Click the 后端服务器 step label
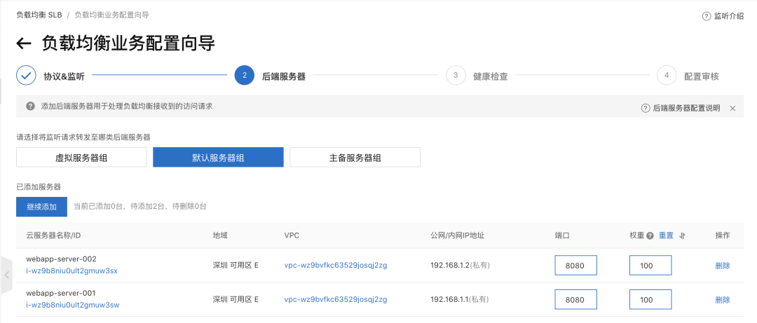The width and height of the screenshot is (757, 323). [x=283, y=76]
